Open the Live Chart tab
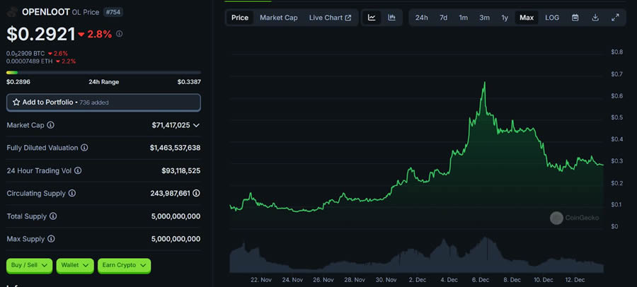This screenshot has width=637, height=287. (330, 18)
